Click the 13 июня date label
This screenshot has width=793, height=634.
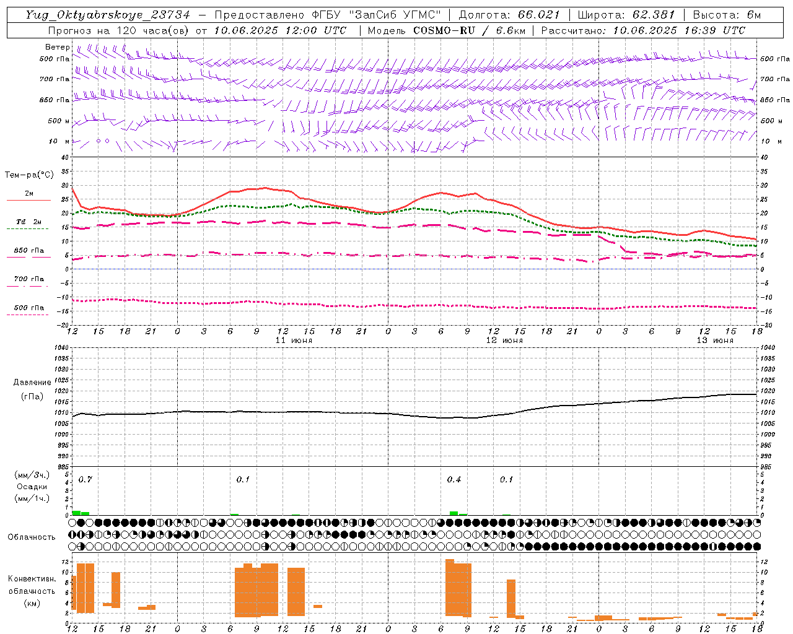(715, 341)
